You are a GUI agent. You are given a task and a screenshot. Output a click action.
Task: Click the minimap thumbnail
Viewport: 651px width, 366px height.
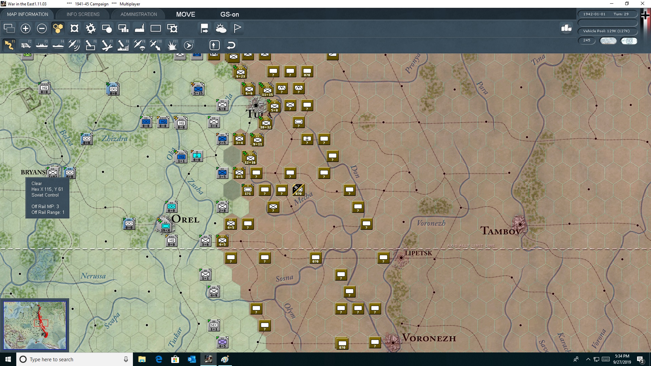pyautogui.click(x=35, y=325)
